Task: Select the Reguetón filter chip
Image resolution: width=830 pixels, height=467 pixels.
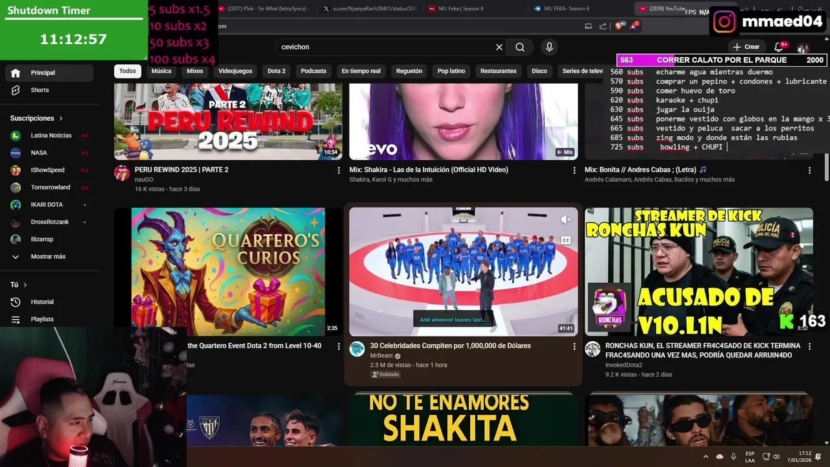Action: click(409, 71)
